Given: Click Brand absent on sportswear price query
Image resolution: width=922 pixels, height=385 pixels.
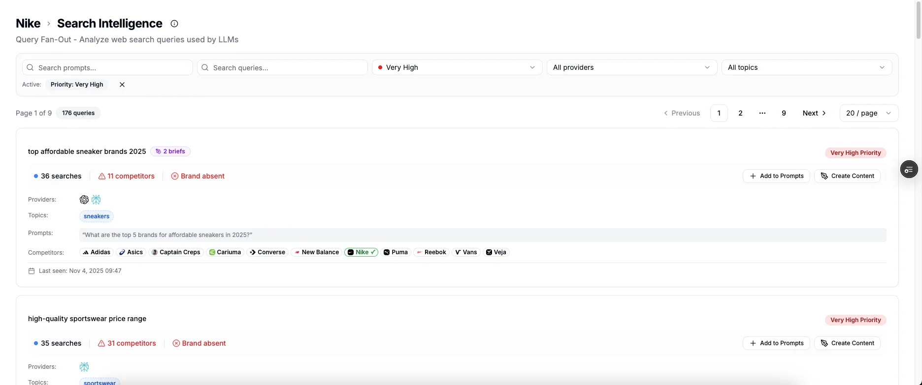Looking at the screenshot, I should [199, 343].
